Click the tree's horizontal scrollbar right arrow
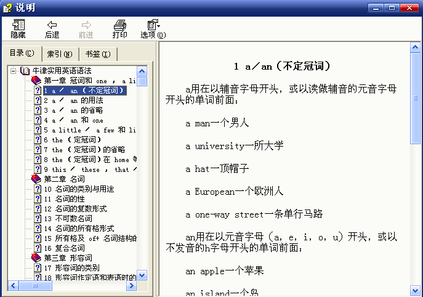Viewport: 423px width, 297px height. (x=133, y=285)
